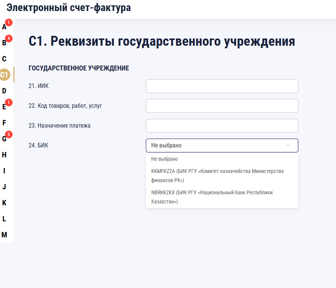Click the ИИК input field

point(222,86)
